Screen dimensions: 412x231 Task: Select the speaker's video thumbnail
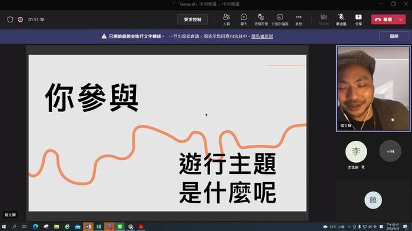pyautogui.click(x=373, y=88)
